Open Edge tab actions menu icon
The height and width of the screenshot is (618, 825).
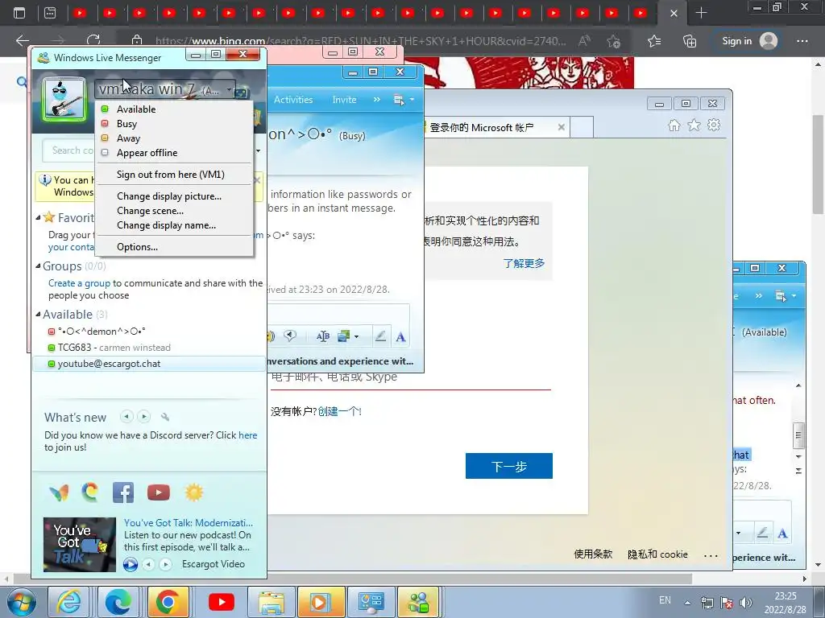[x=19, y=13]
